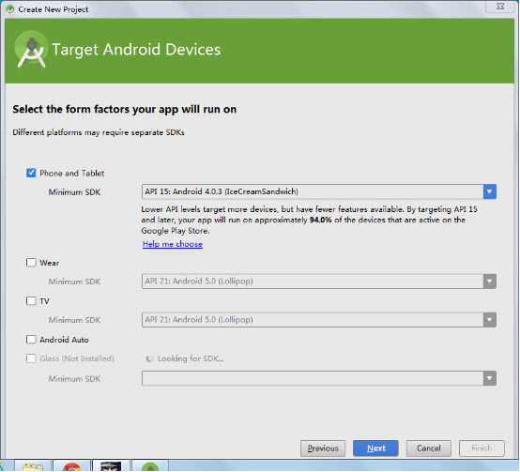This screenshot has height=472, width=520.
Task: Close the Create New Project dialog
Action: (500, 7)
